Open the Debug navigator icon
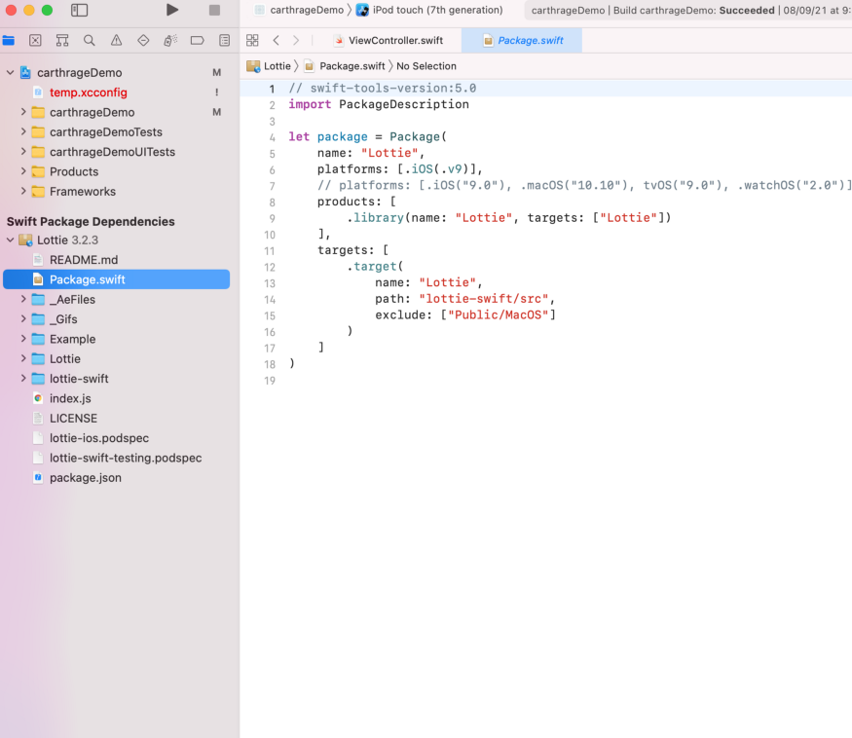Viewport: 852px width, 738px height. tap(170, 40)
